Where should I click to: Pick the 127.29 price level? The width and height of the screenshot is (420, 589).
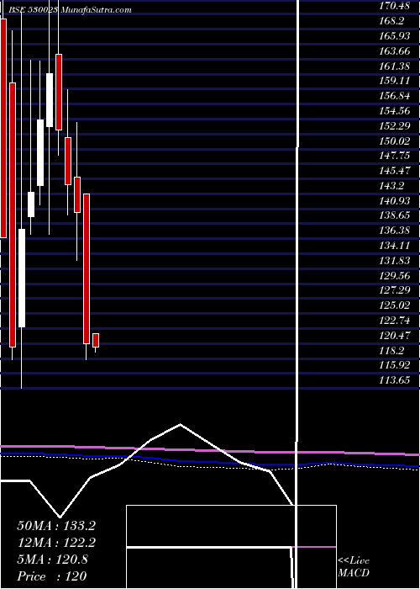pos(395,290)
